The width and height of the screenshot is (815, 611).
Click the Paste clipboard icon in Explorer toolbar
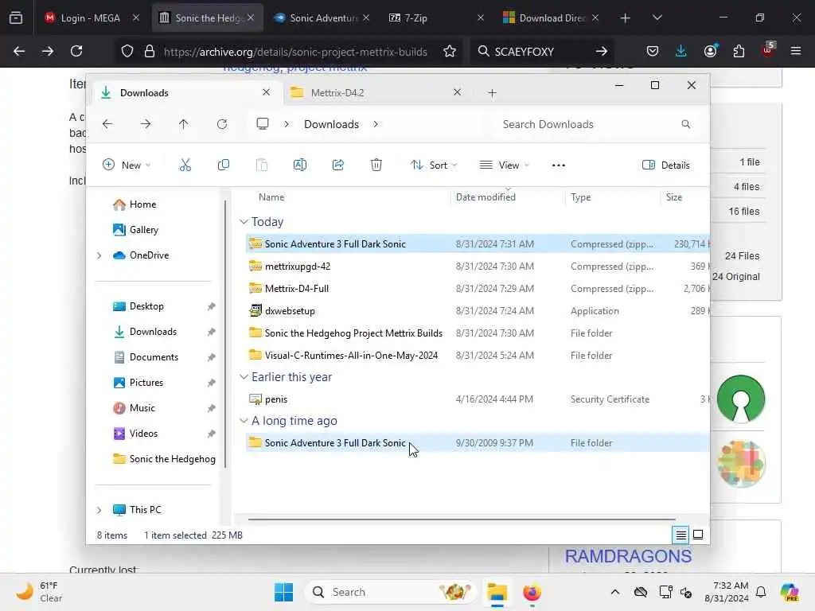click(261, 165)
